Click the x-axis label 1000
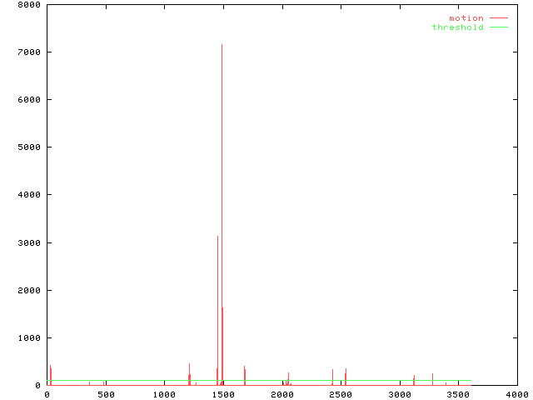This screenshot has width=533, height=400. pyautogui.click(x=164, y=395)
